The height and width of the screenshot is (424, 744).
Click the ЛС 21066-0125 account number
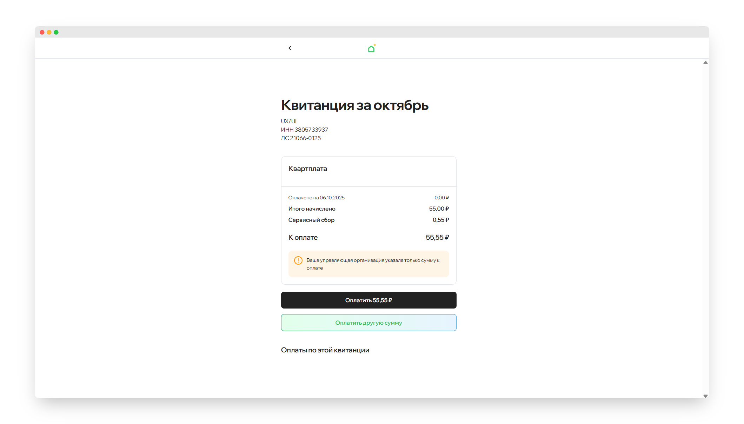[x=301, y=138]
